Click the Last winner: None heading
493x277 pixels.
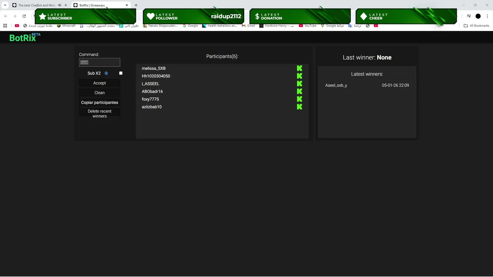[367, 57]
